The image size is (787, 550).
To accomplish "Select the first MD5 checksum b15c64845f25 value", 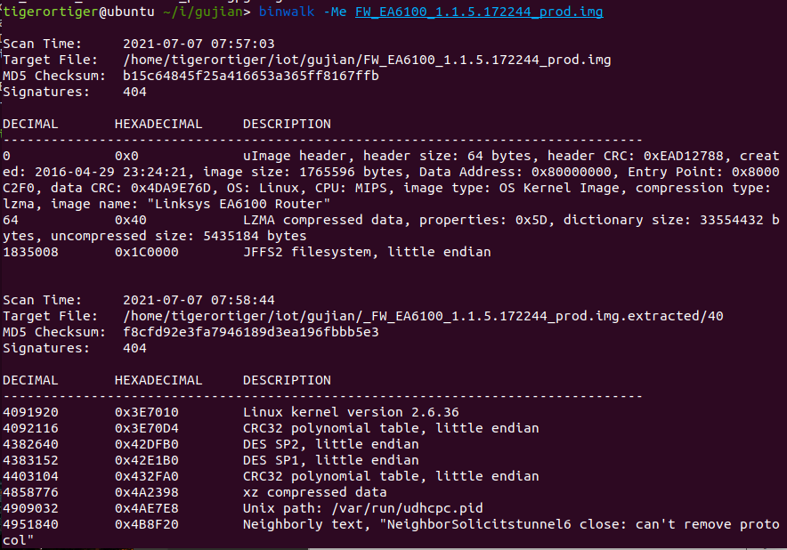I will point(251,76).
